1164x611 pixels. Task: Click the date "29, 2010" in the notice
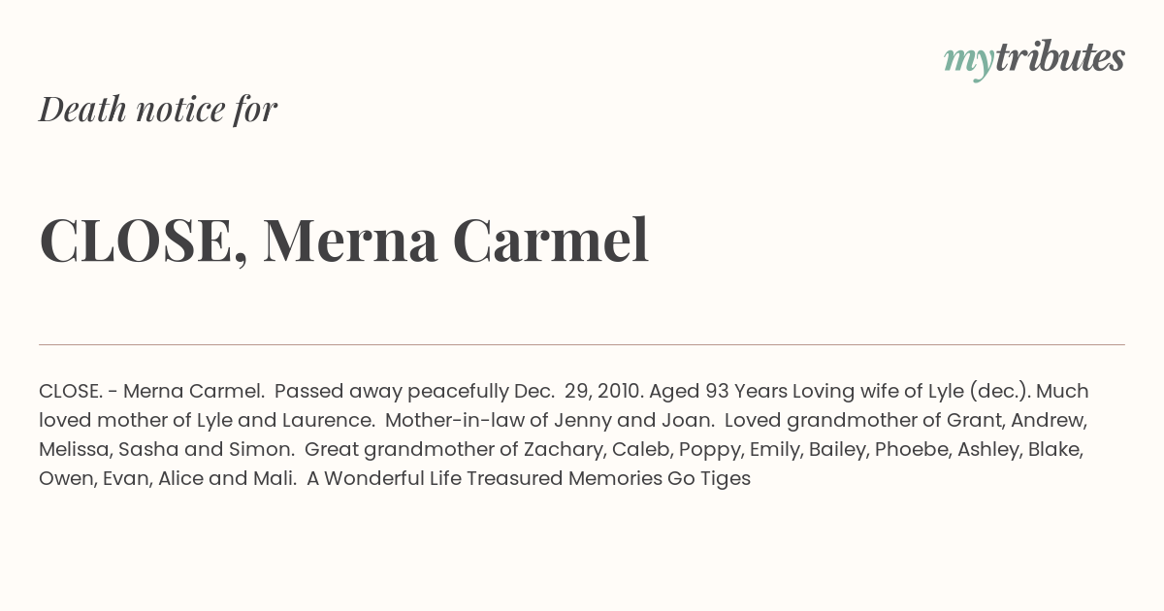pyautogui.click(x=601, y=392)
